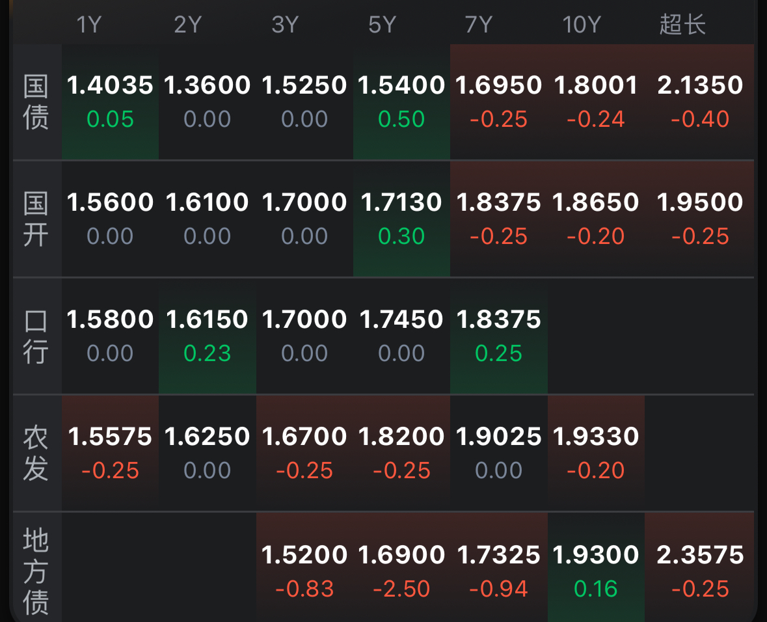Select the 口行 row label

pos(36,336)
